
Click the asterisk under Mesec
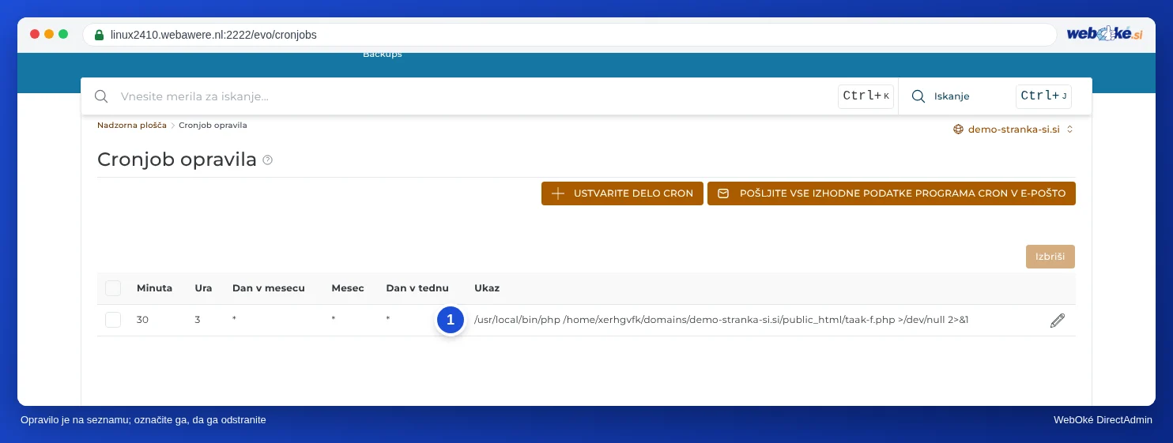click(x=334, y=320)
